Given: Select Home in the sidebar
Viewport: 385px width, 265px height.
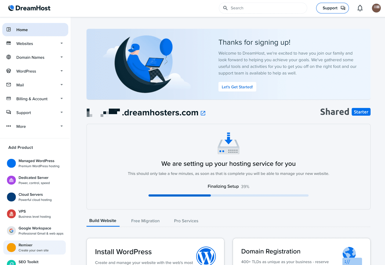Looking at the screenshot, I should [x=35, y=30].
